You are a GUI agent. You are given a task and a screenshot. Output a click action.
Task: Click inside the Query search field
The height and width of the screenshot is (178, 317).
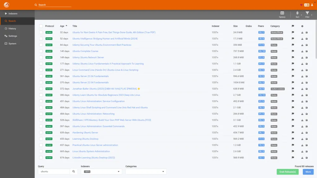click(54, 171)
